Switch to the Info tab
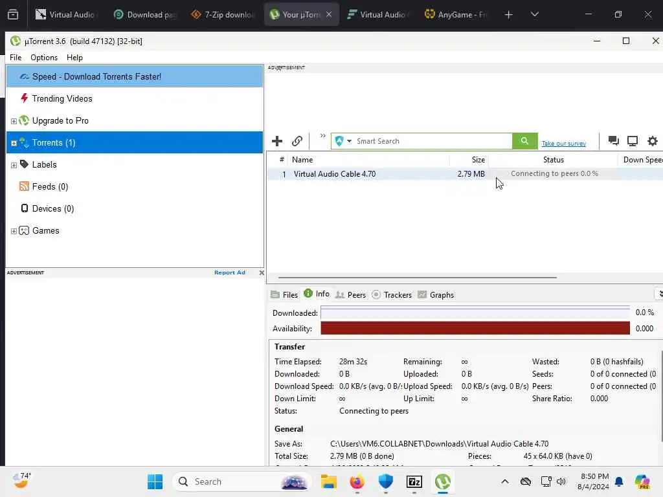Screen dimensions: 663x497 coord(317,294)
